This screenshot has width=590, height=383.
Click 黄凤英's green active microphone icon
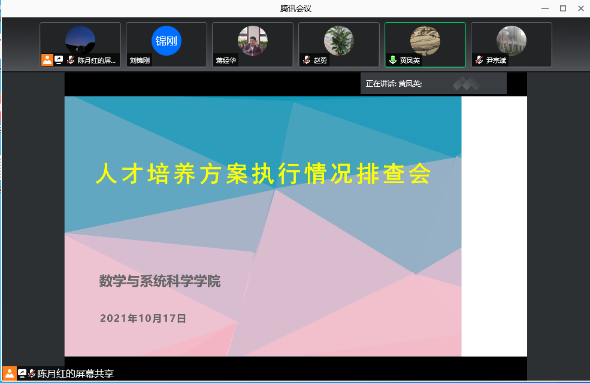(x=393, y=60)
